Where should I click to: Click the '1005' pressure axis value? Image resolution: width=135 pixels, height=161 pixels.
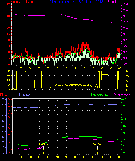126,28
